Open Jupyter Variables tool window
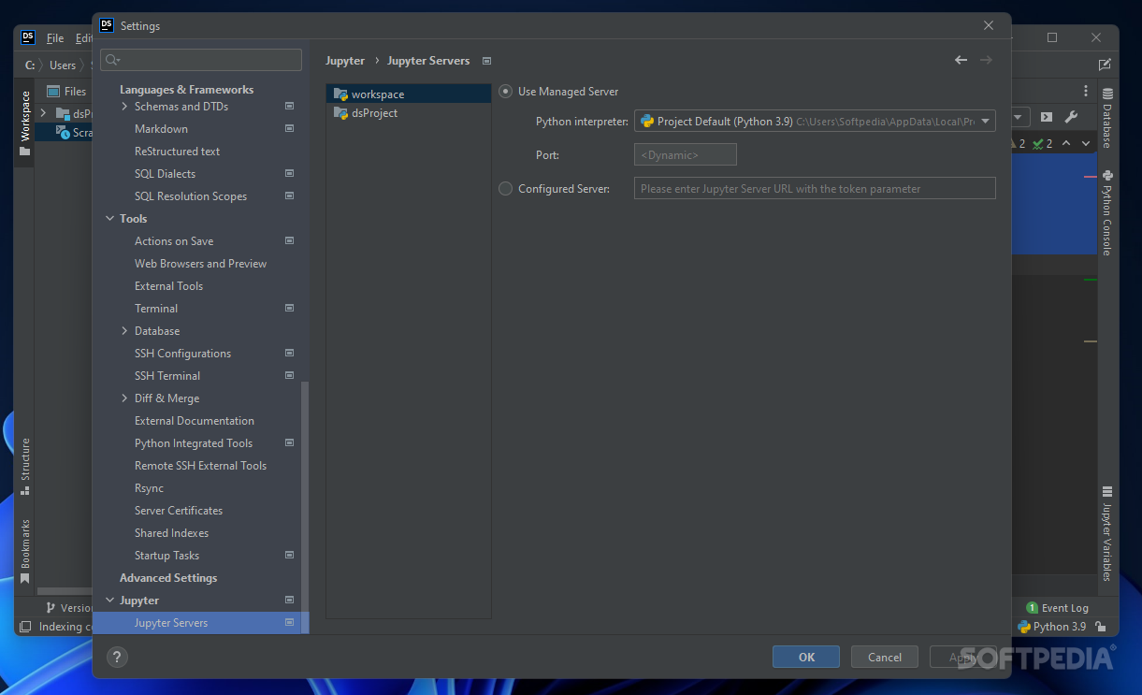The image size is (1142, 695). point(1107,533)
